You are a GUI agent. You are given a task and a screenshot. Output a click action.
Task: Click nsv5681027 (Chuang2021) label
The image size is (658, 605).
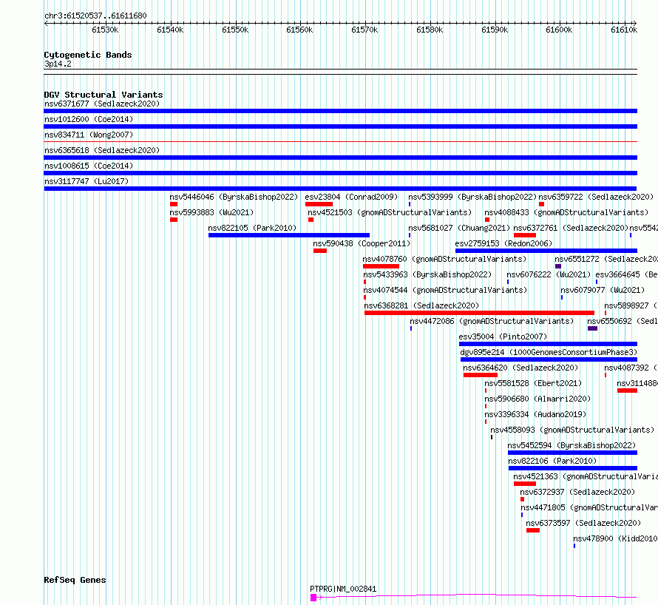(459, 228)
